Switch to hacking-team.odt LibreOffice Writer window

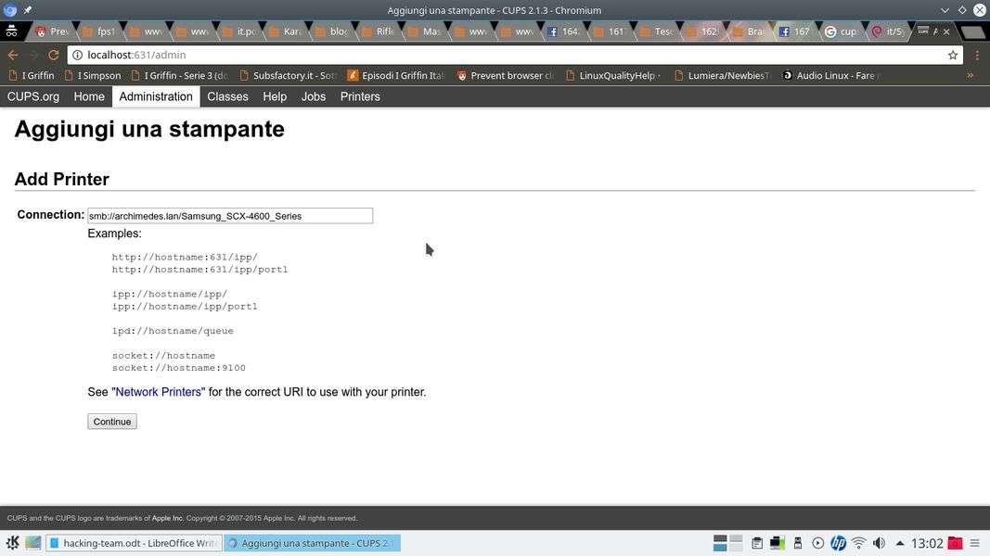pos(135,543)
